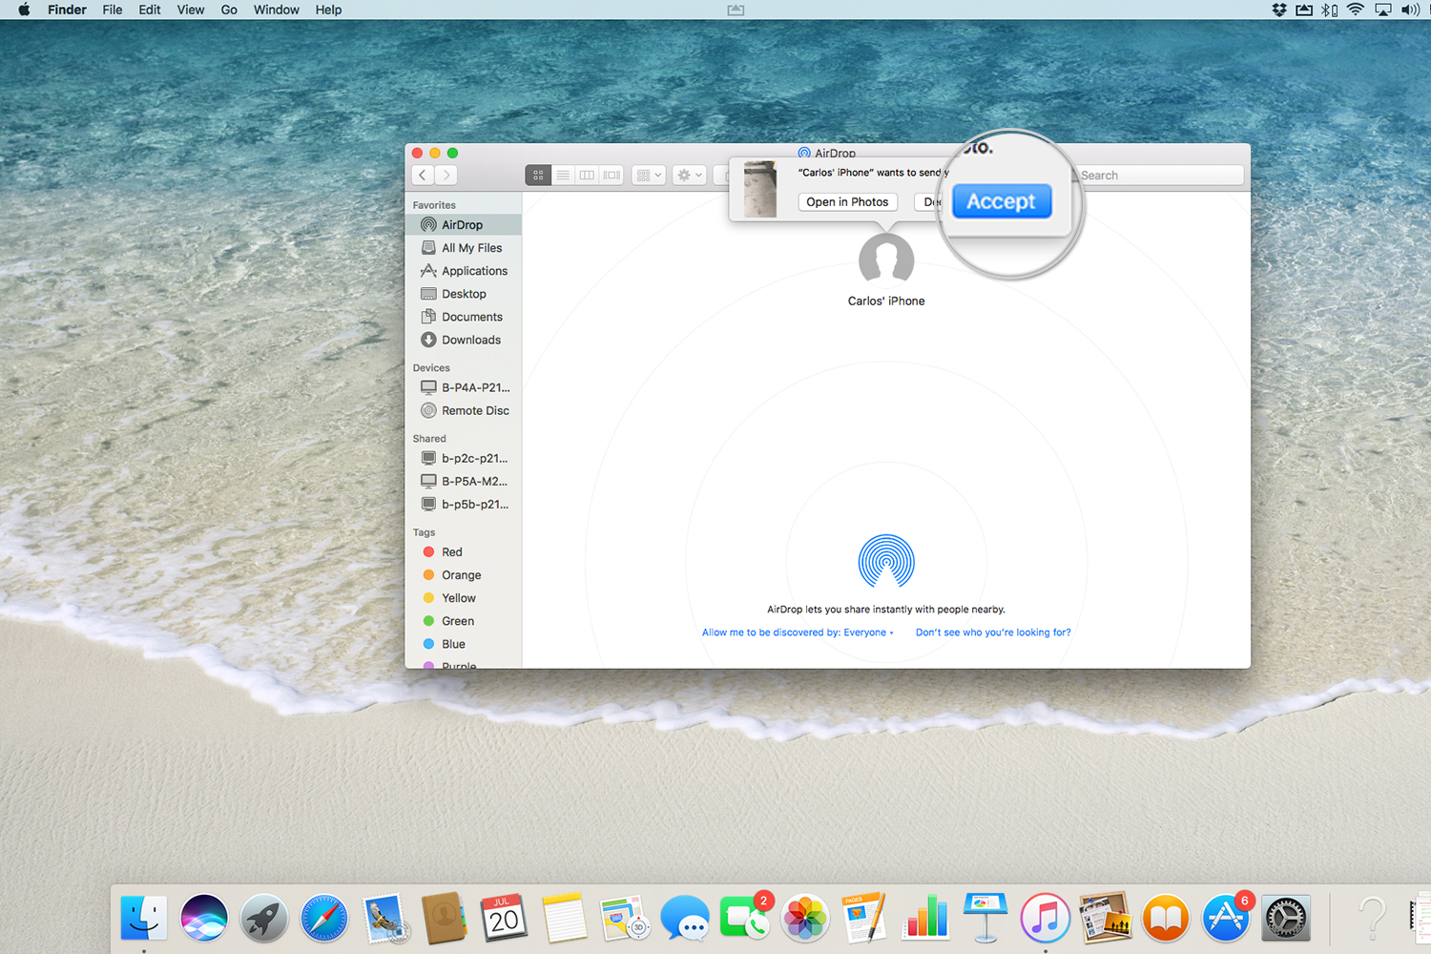Open the Finder menu

pyautogui.click(x=67, y=10)
